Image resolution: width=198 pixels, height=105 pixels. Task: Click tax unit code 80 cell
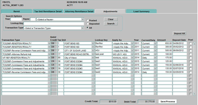coord(61,58)
